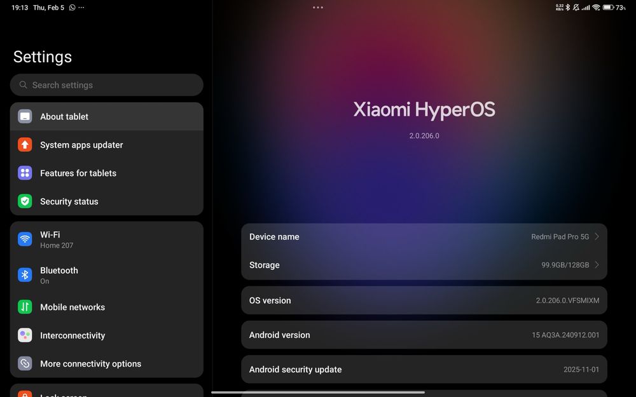Tap the muted bell icon in status bar
Image resolution: width=636 pixels, height=397 pixels.
(x=576, y=7)
